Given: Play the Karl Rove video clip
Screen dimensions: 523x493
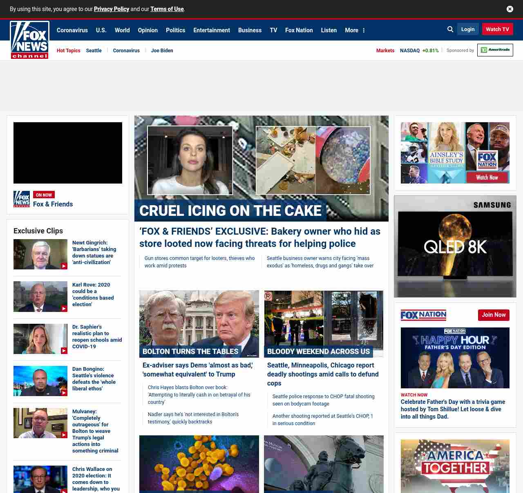Looking at the screenshot, I should pyautogui.click(x=40, y=296).
